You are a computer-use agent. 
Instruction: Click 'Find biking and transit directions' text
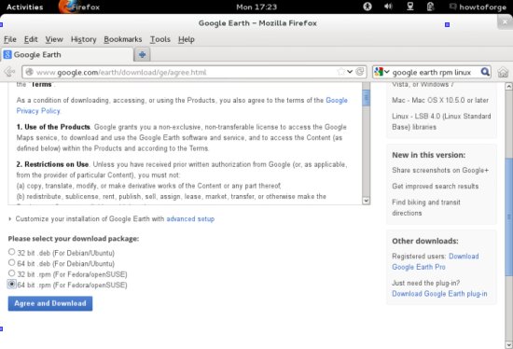[x=426, y=207]
